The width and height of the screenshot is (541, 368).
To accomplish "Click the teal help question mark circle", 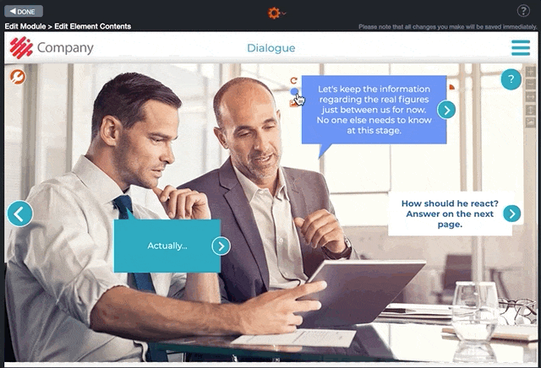I will coord(511,79).
